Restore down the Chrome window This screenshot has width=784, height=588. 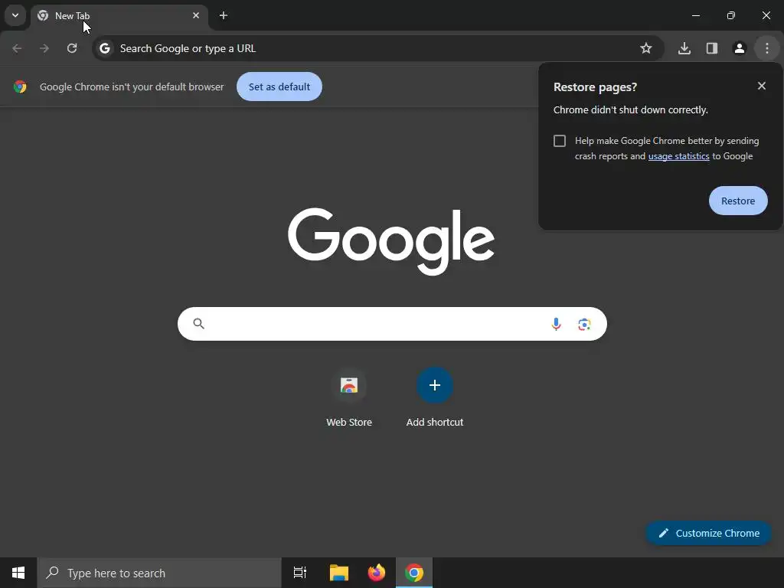[x=731, y=15]
